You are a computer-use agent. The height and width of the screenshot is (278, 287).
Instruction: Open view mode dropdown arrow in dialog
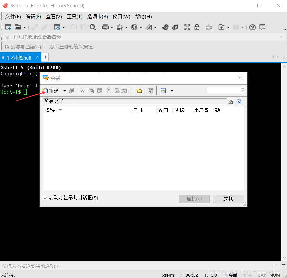point(172,91)
